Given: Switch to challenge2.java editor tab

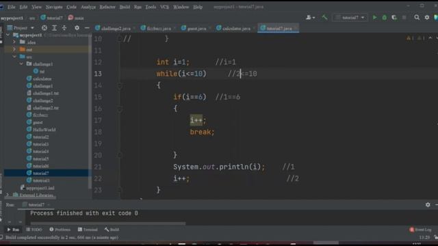Looking at the screenshot, I should click(x=116, y=28).
